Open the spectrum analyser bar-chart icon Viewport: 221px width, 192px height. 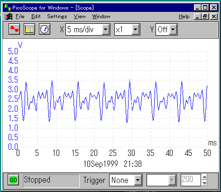pos(29,29)
